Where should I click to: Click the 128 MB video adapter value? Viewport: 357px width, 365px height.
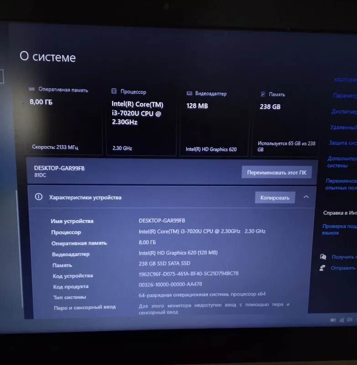click(x=197, y=106)
